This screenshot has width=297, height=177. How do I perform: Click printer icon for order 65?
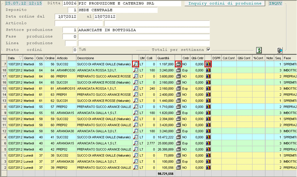click(x=179, y=82)
